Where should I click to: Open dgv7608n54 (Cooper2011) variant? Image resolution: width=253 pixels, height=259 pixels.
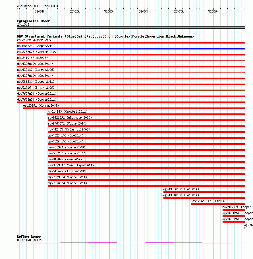(37, 100)
